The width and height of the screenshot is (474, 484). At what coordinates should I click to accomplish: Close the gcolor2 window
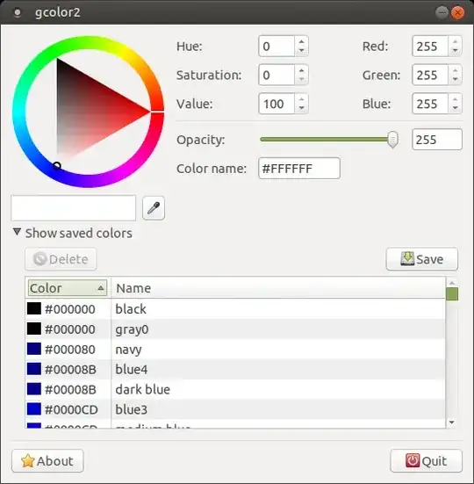click(457, 12)
